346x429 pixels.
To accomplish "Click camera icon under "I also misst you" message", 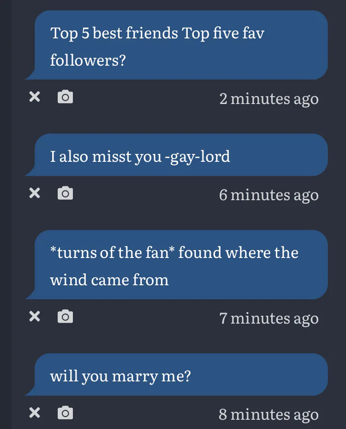I will coord(65,193).
